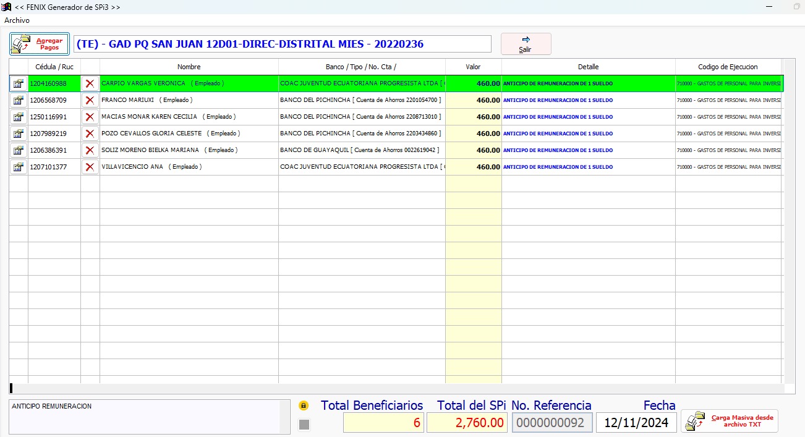Click the edit icon for Carpio Vargas Veronica

click(19, 83)
